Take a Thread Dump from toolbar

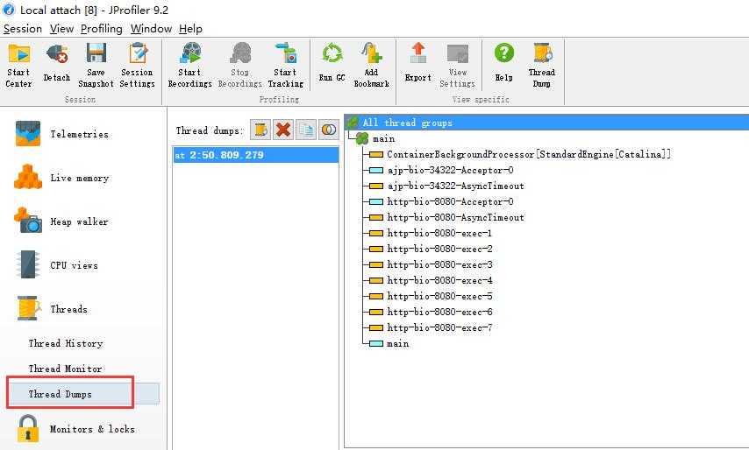point(542,66)
